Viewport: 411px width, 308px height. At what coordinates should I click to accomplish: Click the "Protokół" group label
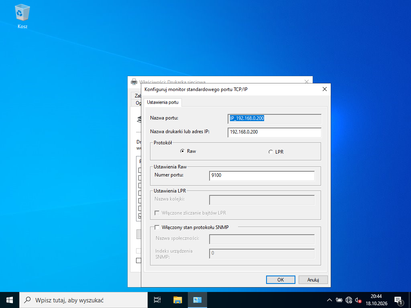click(163, 143)
